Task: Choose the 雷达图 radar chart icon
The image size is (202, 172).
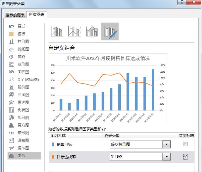Action: (x=11, y=102)
